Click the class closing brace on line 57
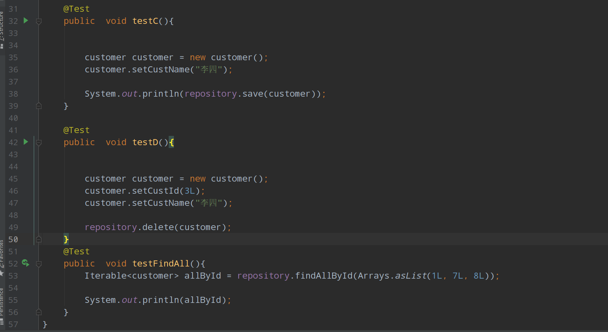 (x=45, y=324)
